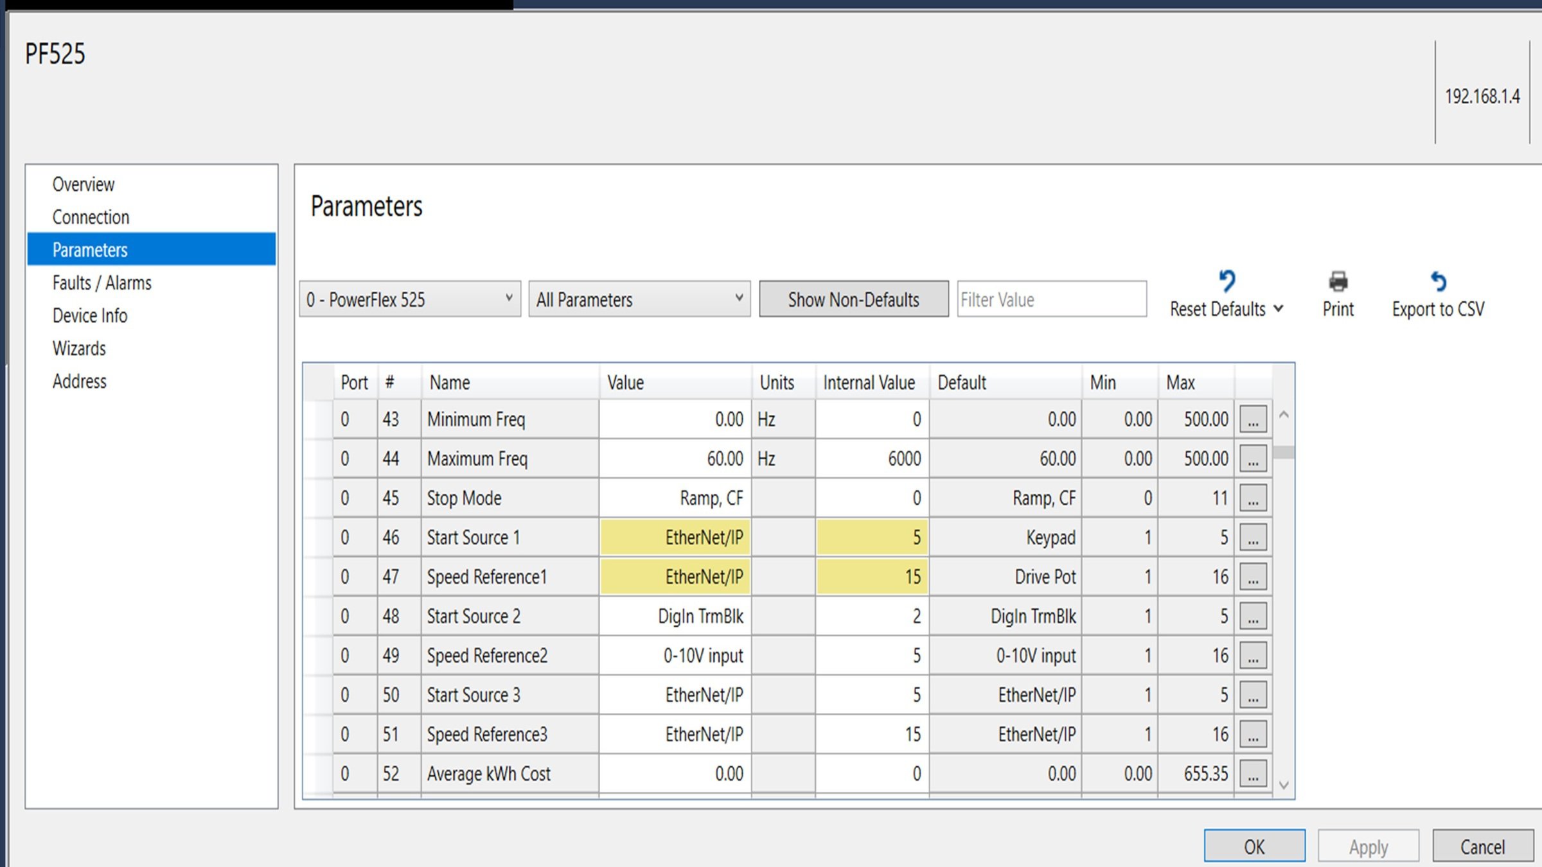Select the Overview tab
The height and width of the screenshot is (867, 1542).
(x=85, y=184)
